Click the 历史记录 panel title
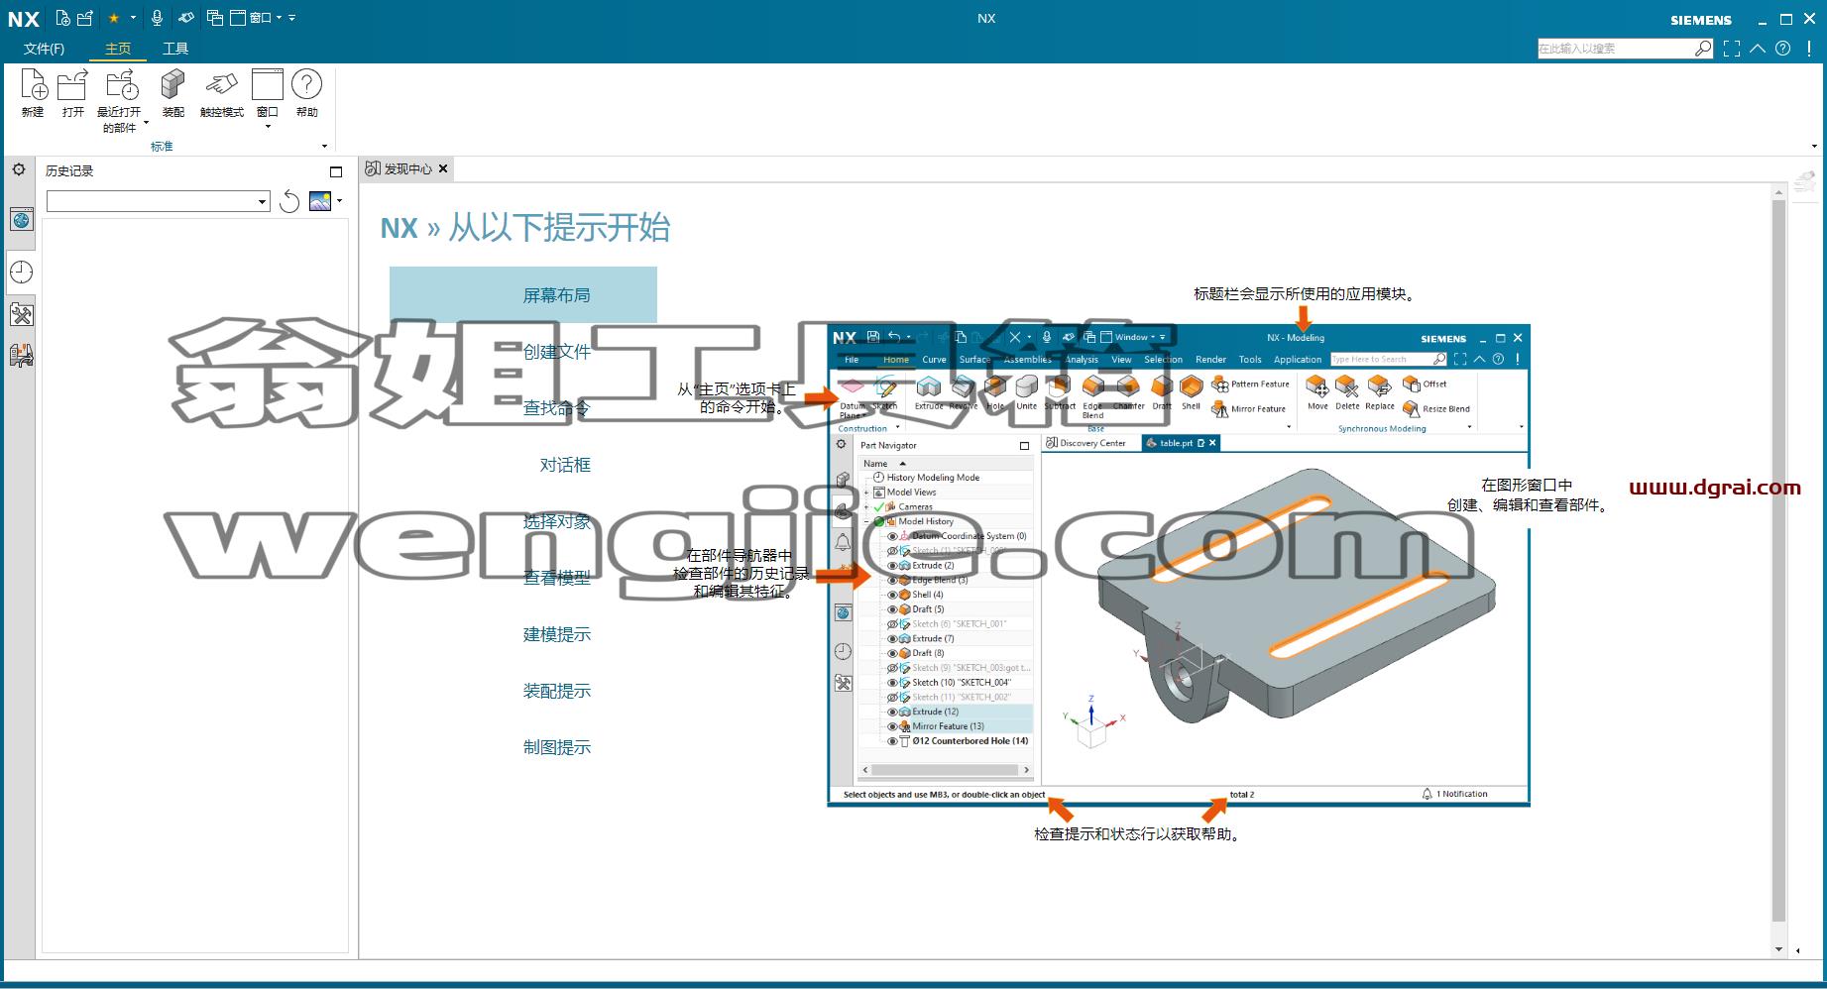The image size is (1827, 989). tap(69, 171)
